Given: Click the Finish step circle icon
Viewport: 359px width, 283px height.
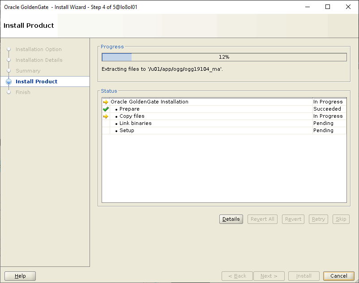Looking at the screenshot, I should pyautogui.click(x=9, y=92).
